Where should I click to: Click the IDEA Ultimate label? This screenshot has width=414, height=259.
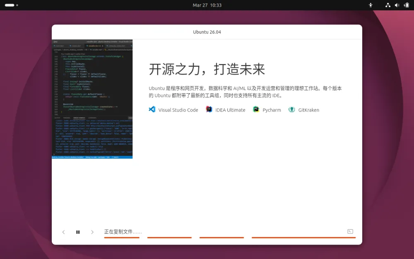230,110
